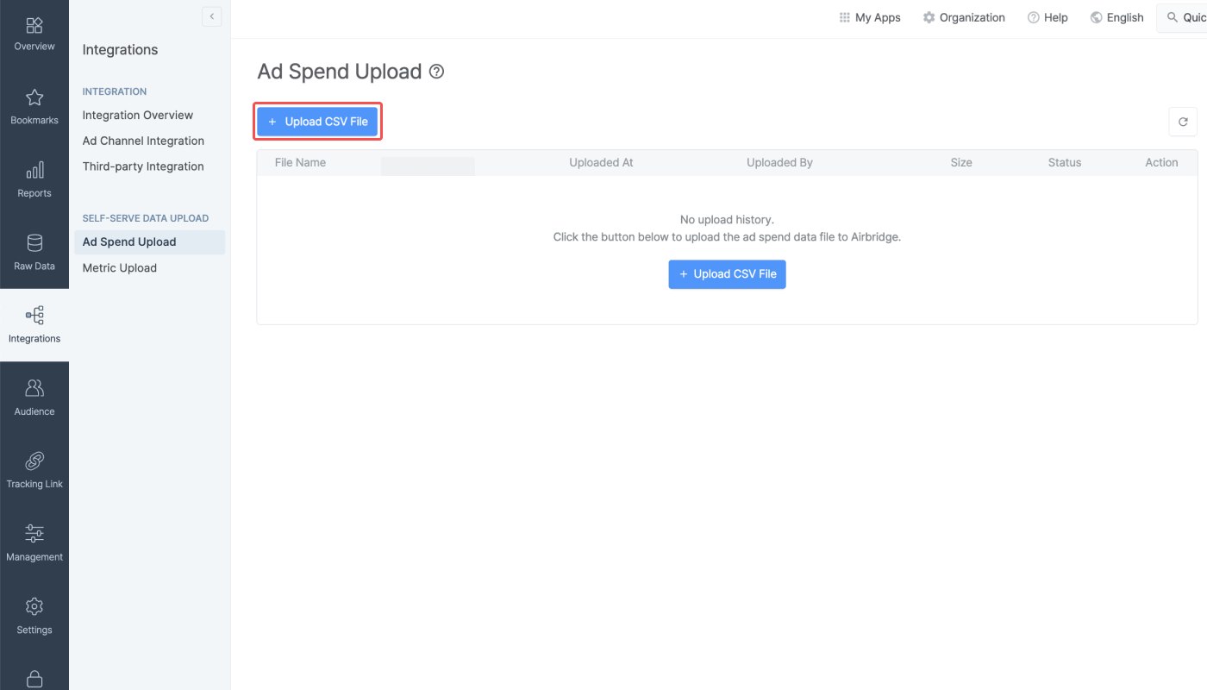Change language from English
Image resolution: width=1207 pixels, height=690 pixels.
[x=1116, y=17]
